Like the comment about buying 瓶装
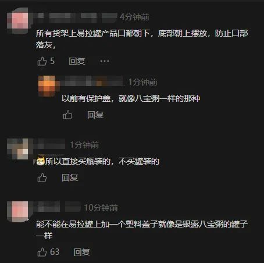Image resolution: width=264 pixels, height=263 pixels. coord(42,177)
